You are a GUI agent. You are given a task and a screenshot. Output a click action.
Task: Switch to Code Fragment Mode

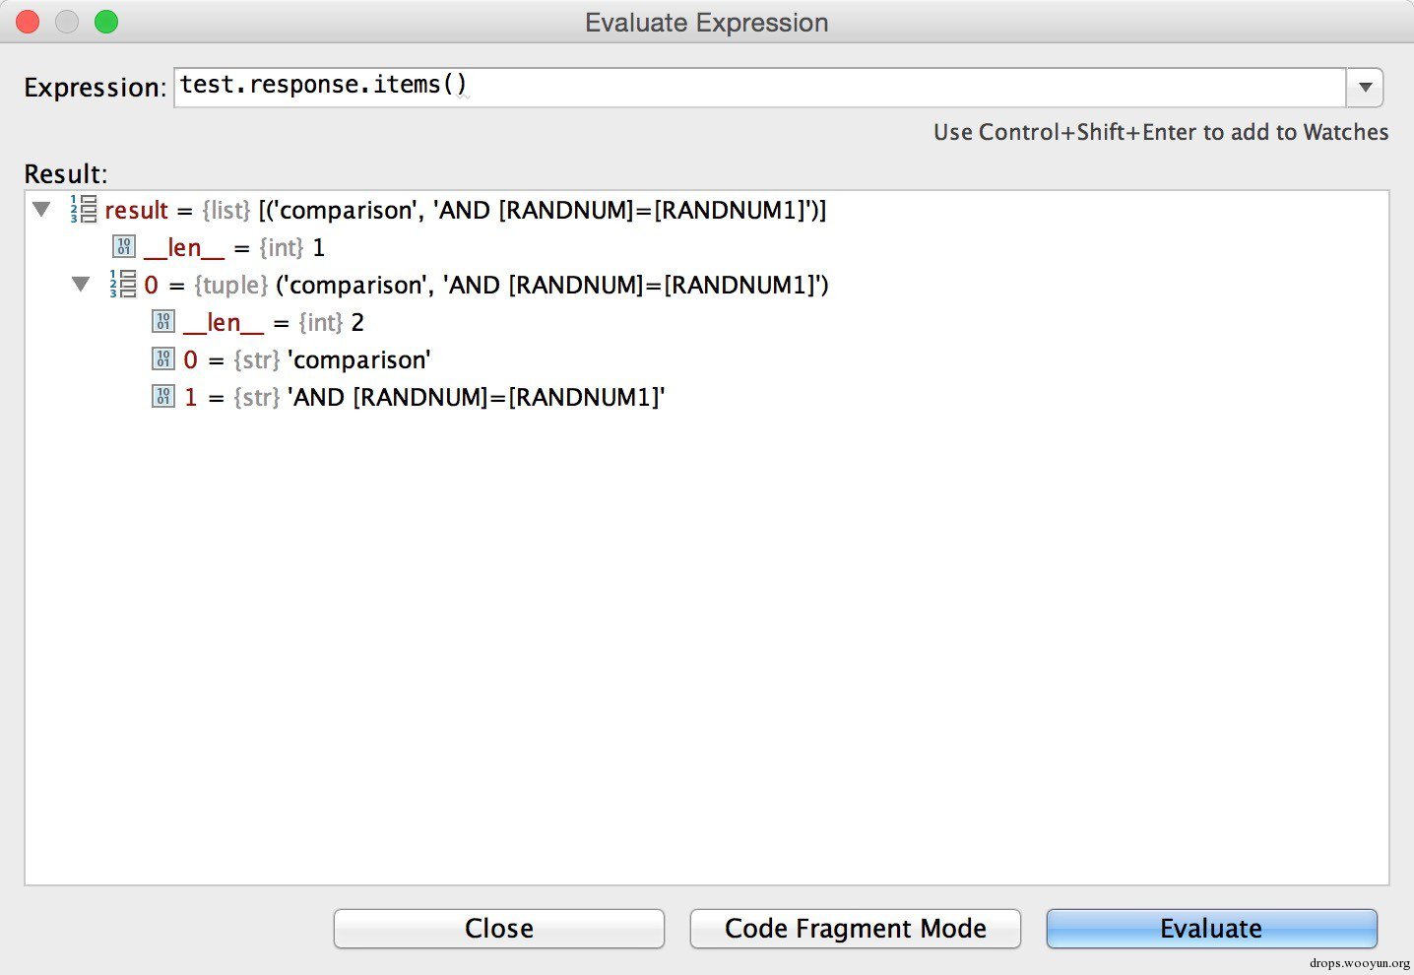(x=855, y=929)
